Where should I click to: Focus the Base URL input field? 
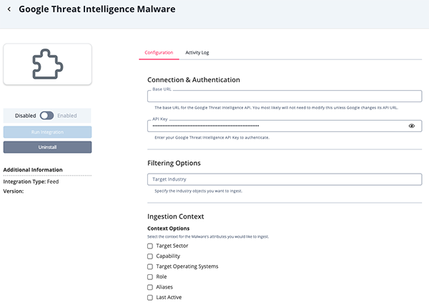pyautogui.click(x=285, y=96)
